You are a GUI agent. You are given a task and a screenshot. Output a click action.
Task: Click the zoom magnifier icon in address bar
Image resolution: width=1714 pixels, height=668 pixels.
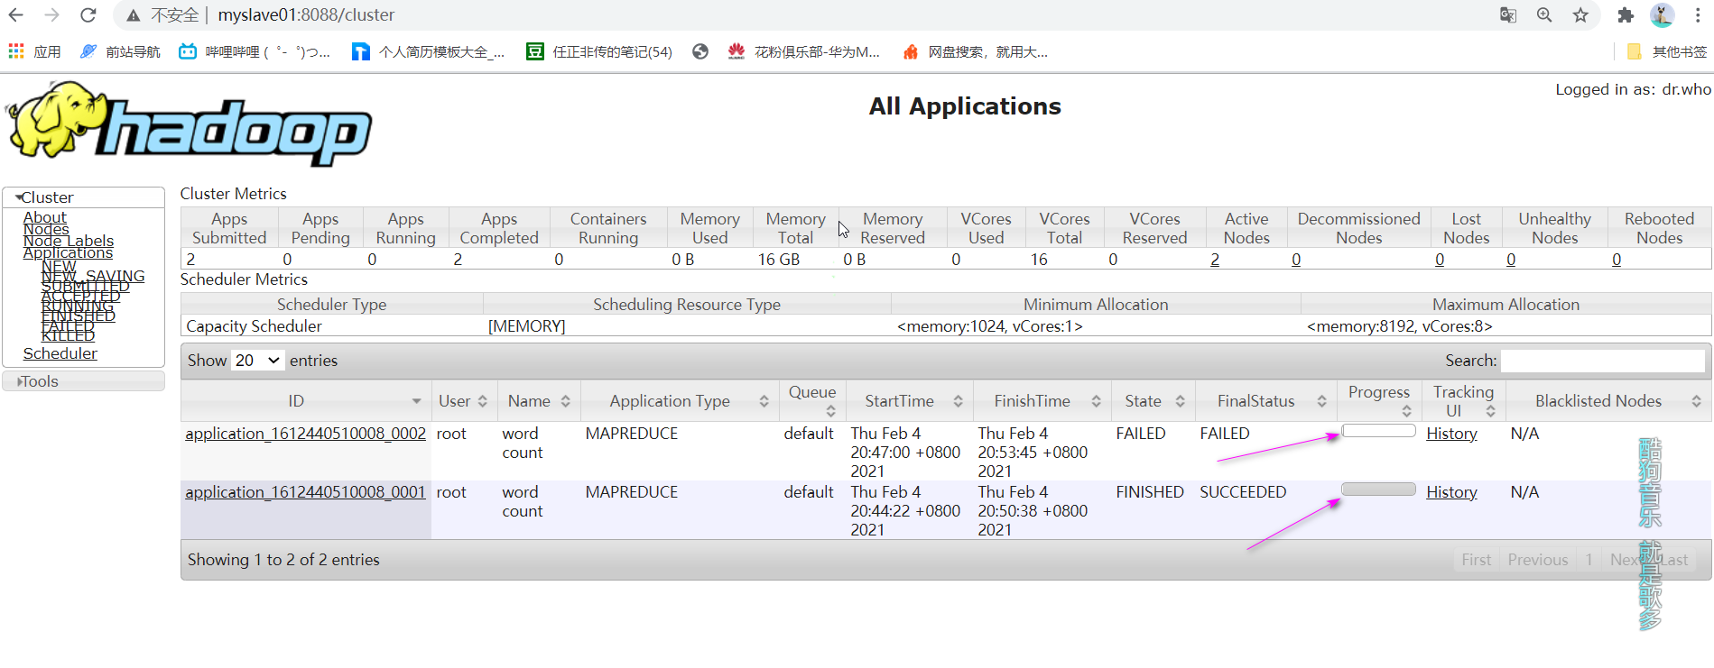tap(1544, 15)
